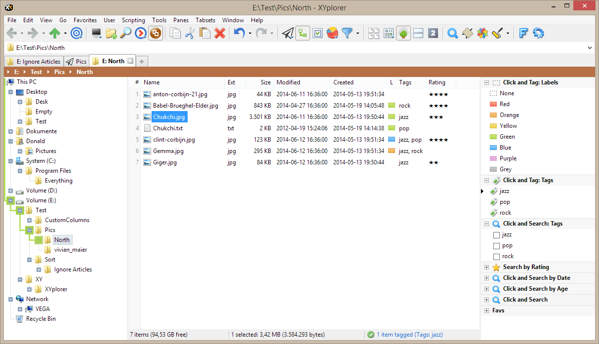Click the blue F fonts icon

(523, 33)
